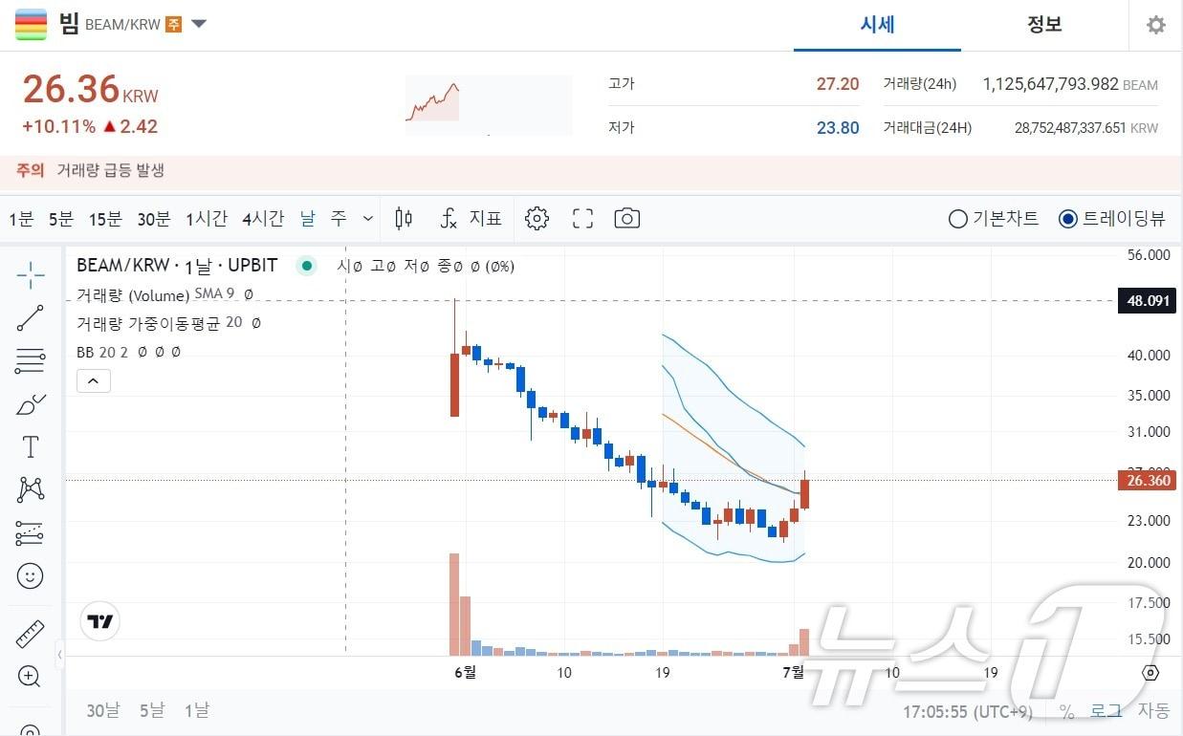Switch to the 정보 tab
The image size is (1183, 736).
pos(1043,25)
